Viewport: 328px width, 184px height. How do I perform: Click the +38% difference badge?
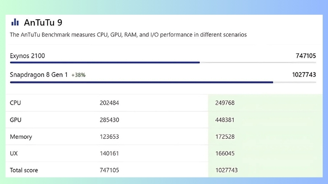78,75
